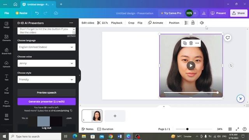Open the Notes panel
249x140 pixels.
point(88,129)
